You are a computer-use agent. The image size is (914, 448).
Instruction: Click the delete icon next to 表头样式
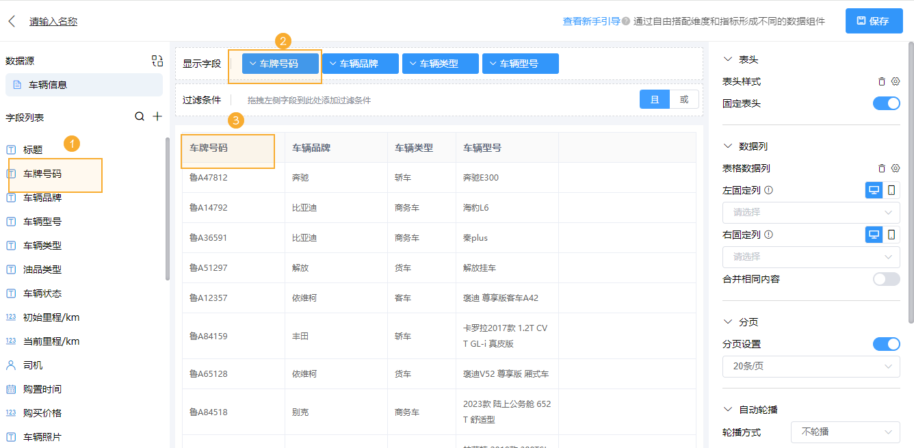pyautogui.click(x=881, y=81)
